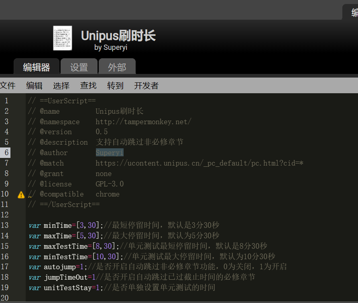
Task: Click the version value 0.5
Action: click(102, 132)
